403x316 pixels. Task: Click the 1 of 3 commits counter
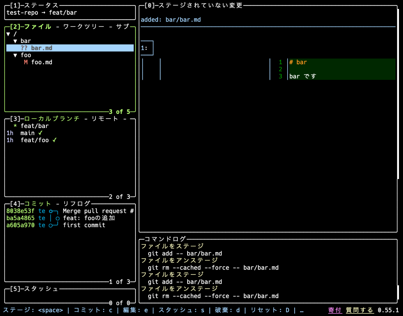coord(119,282)
